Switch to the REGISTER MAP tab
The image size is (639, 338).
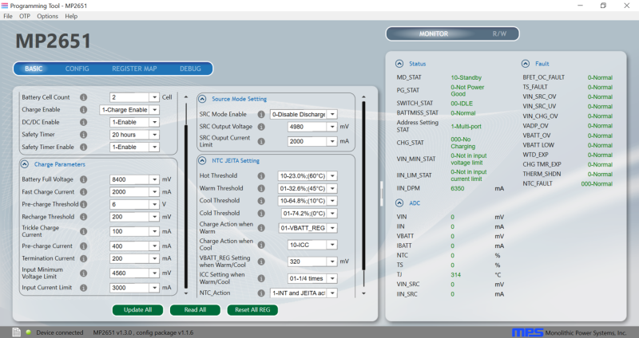(x=134, y=69)
